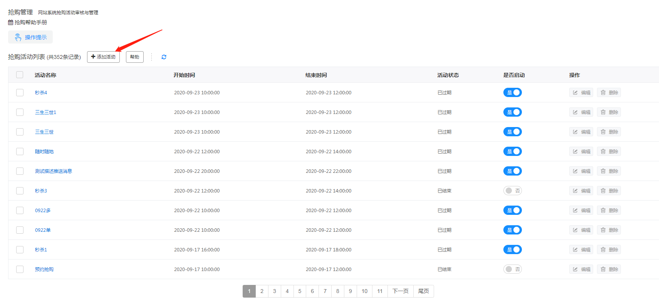Check the box for 测试描述推送消息 row

[20, 171]
